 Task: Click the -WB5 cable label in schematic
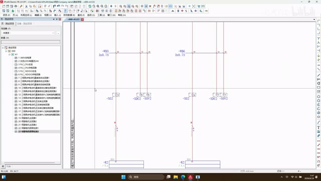105,51
